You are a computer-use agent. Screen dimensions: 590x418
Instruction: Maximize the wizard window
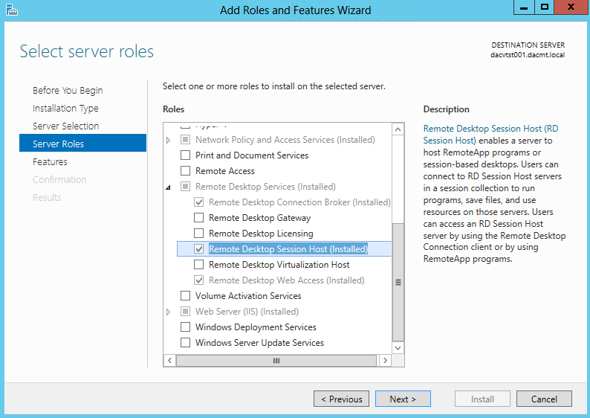point(545,7)
